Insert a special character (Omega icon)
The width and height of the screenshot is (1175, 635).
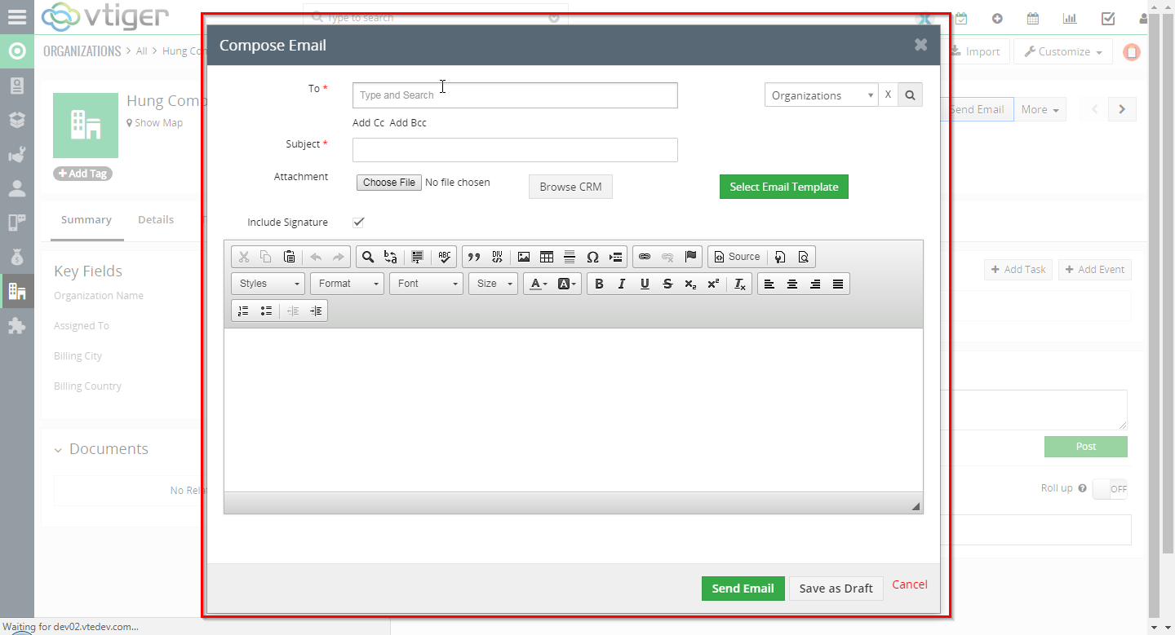(x=593, y=257)
